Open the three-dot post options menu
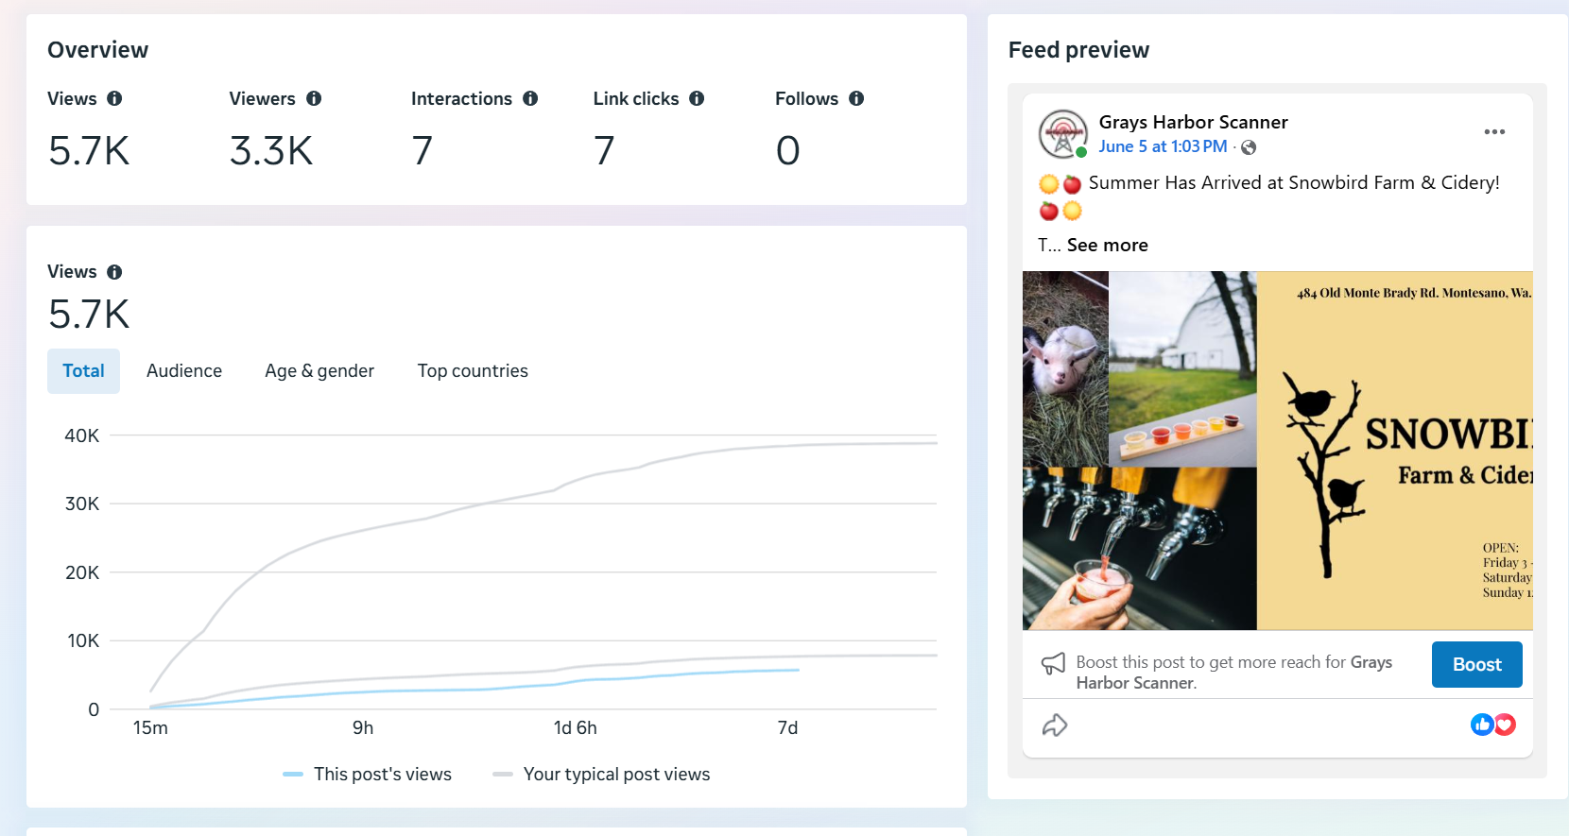 point(1494,131)
